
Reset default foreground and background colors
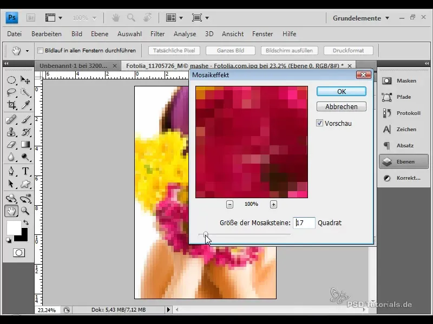point(9,240)
